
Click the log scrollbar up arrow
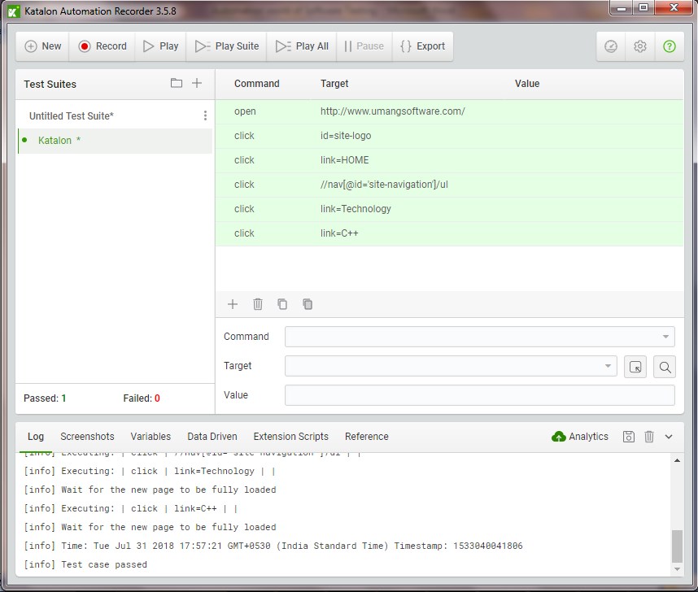(677, 461)
